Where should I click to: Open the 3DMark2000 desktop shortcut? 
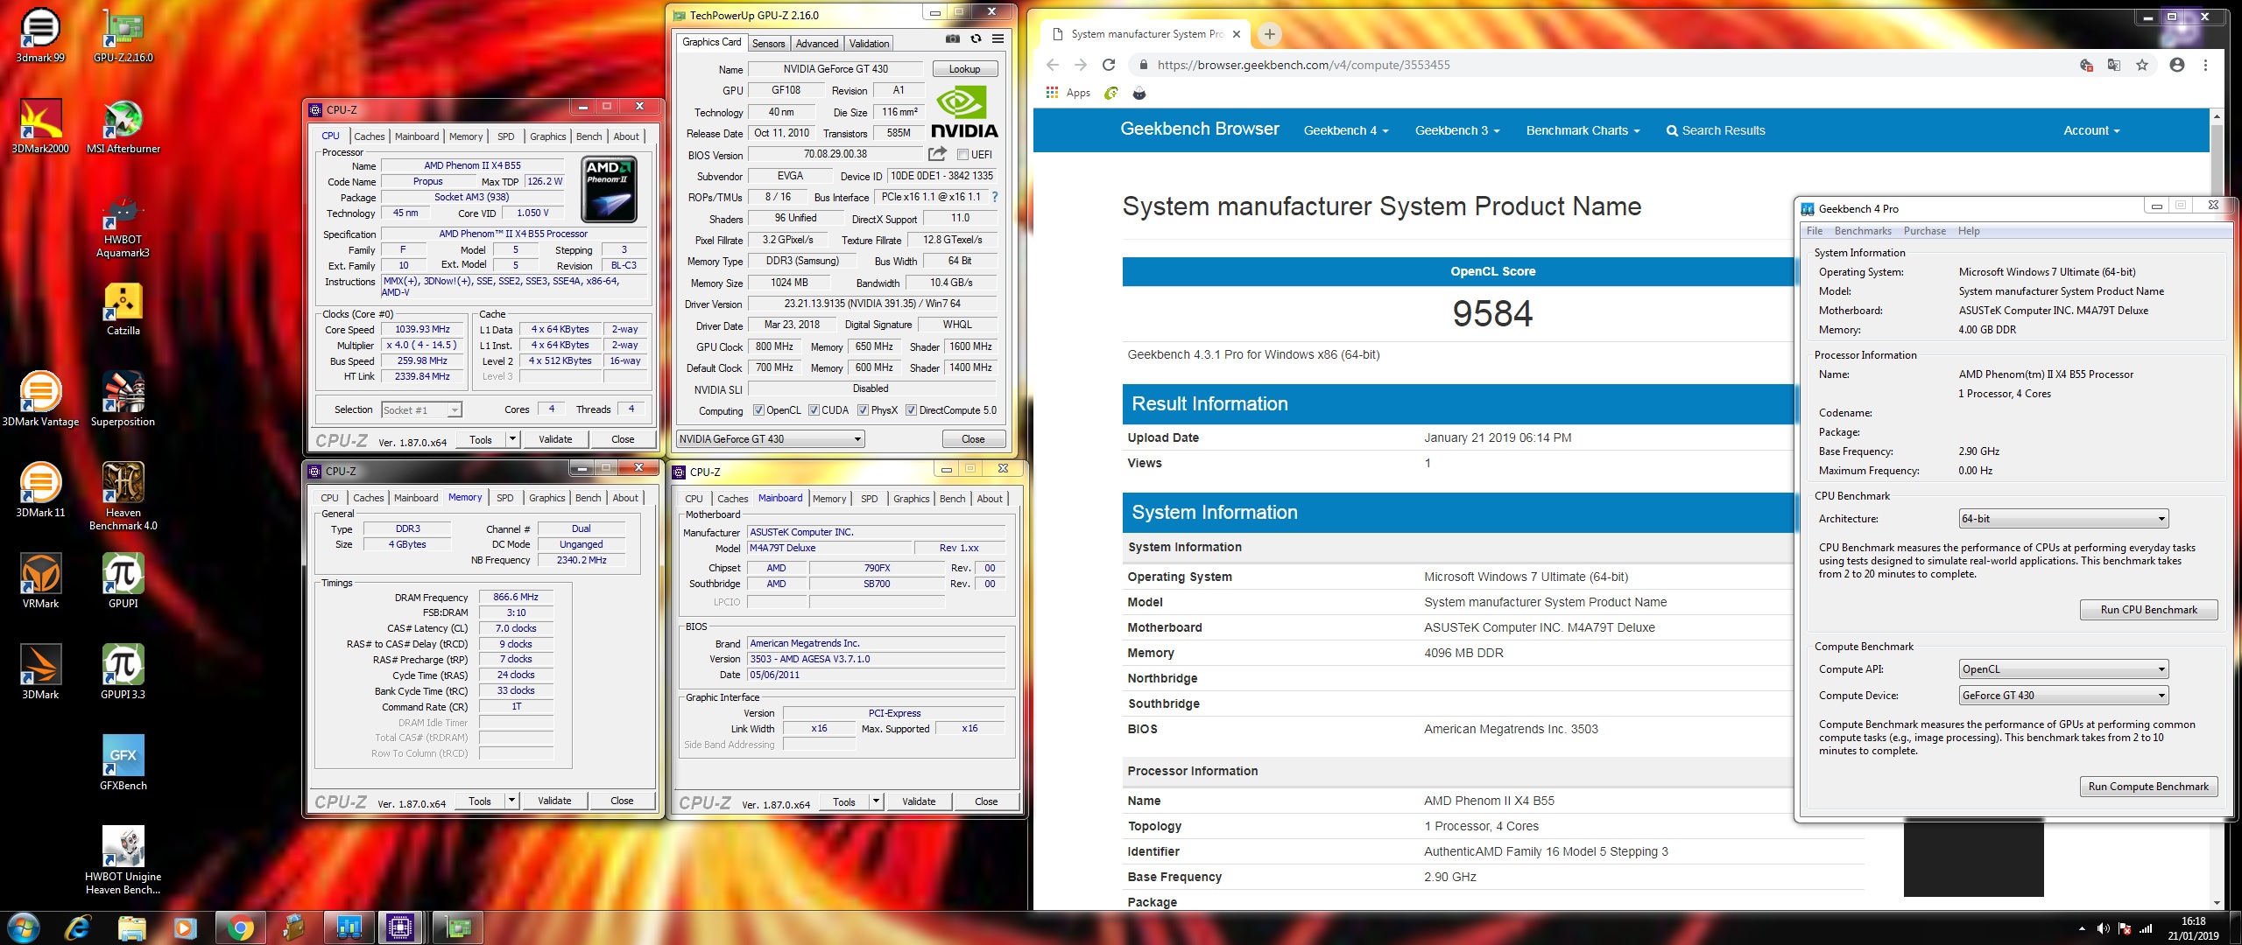pos(40,126)
